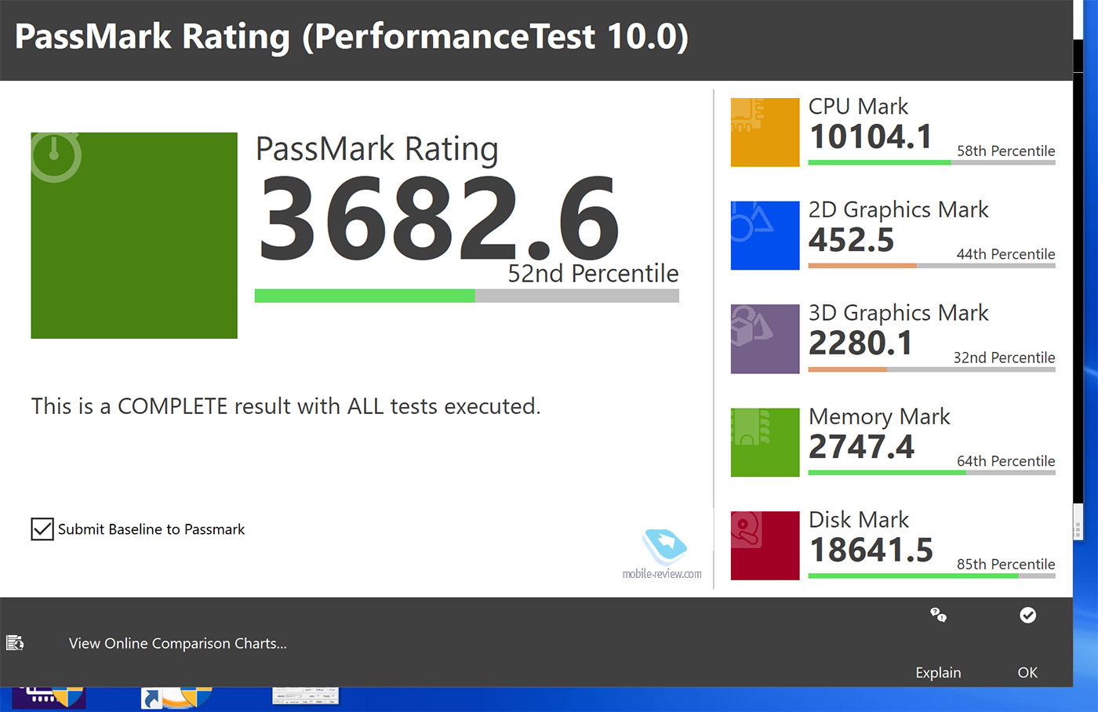Open the green Memory Mark tile
The image size is (1098, 712).
pyautogui.click(x=765, y=442)
